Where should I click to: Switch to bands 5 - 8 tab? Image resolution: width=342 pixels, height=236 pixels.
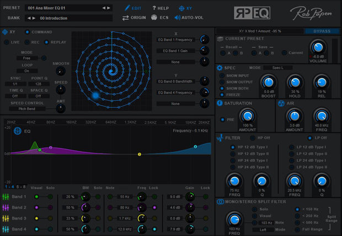point(21,187)
